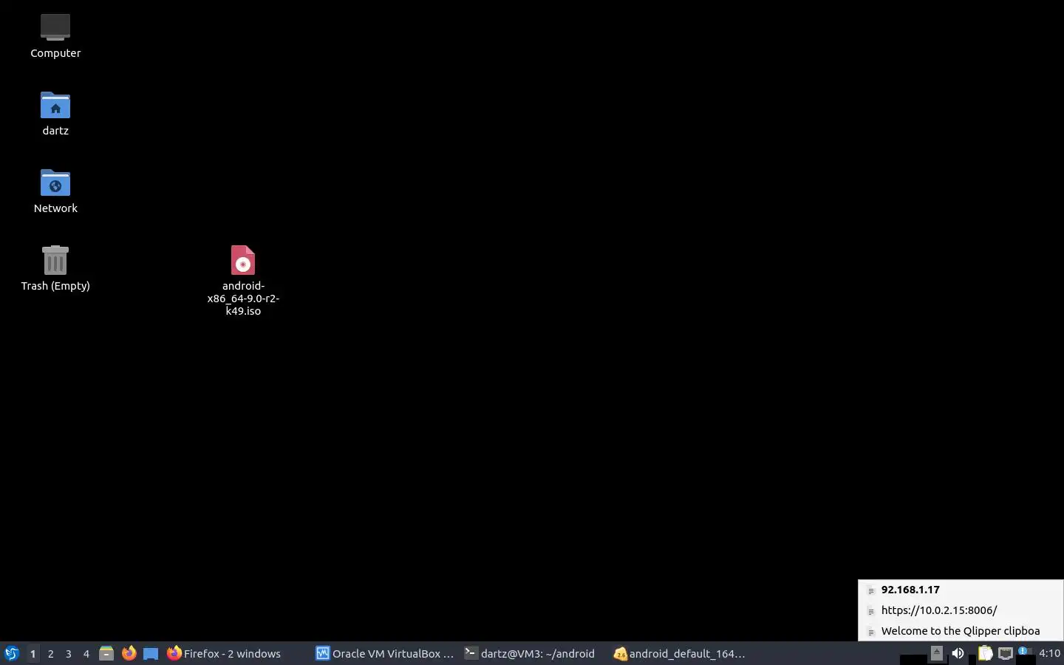Viewport: 1064px width, 665px height.
Task: Switch to workspace 3 in pager
Action: [68, 653]
